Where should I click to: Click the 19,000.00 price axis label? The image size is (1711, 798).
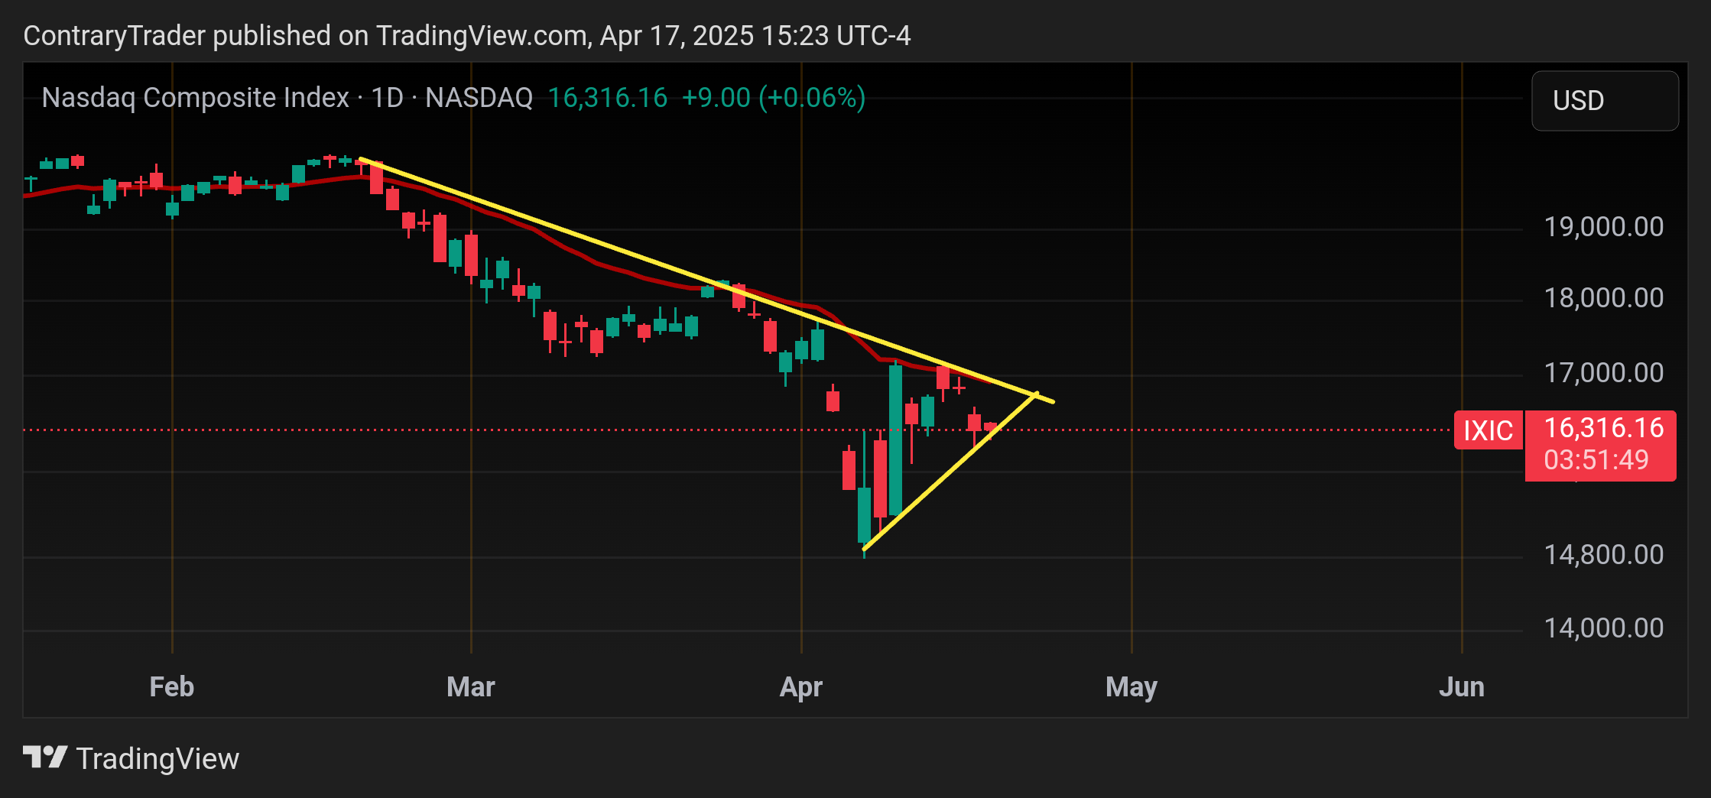pyautogui.click(x=1604, y=227)
